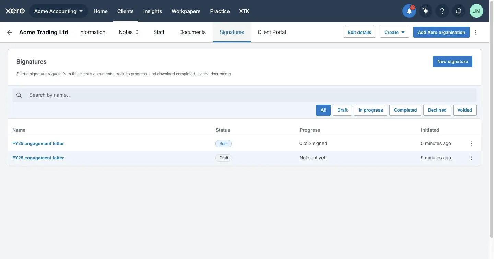Open the notifications bell with red badge
494x259 pixels.
(x=409, y=11)
